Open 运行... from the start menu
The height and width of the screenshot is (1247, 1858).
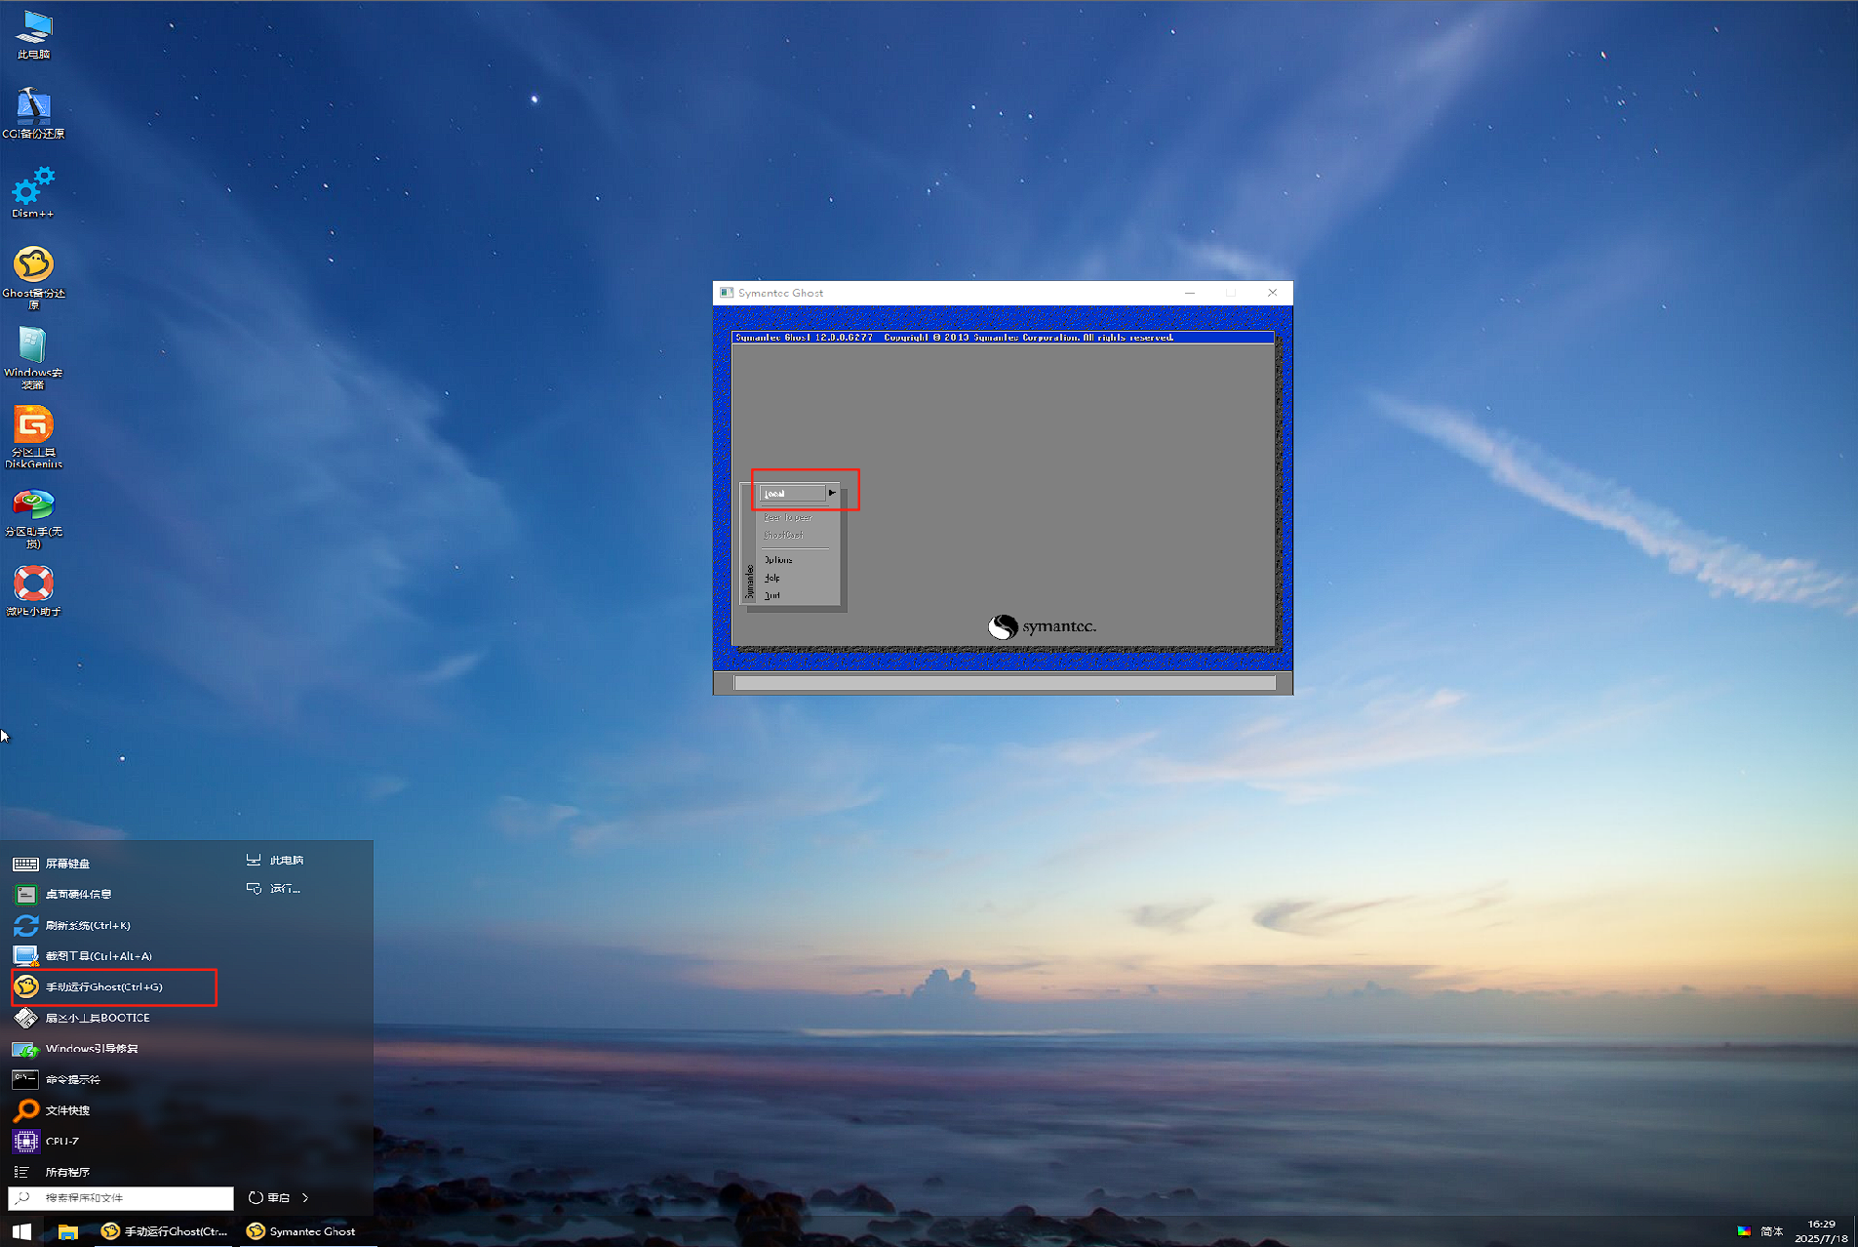tap(285, 889)
